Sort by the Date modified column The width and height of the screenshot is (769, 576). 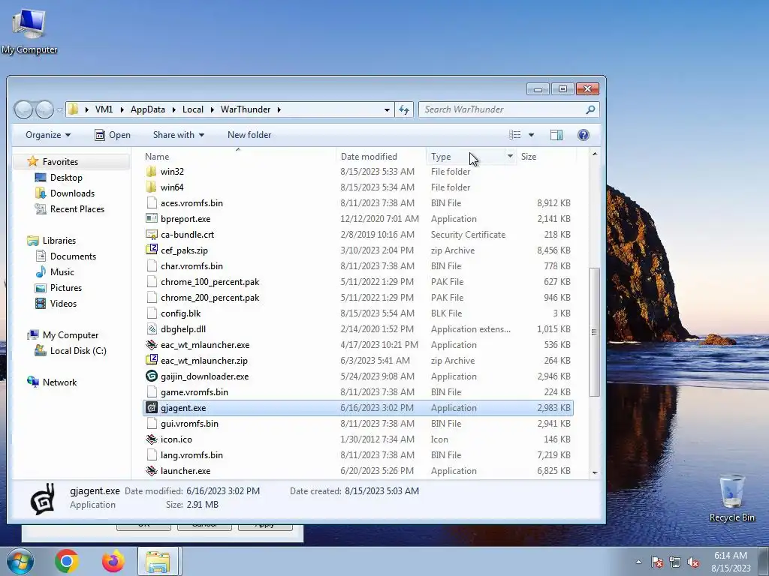point(381,156)
